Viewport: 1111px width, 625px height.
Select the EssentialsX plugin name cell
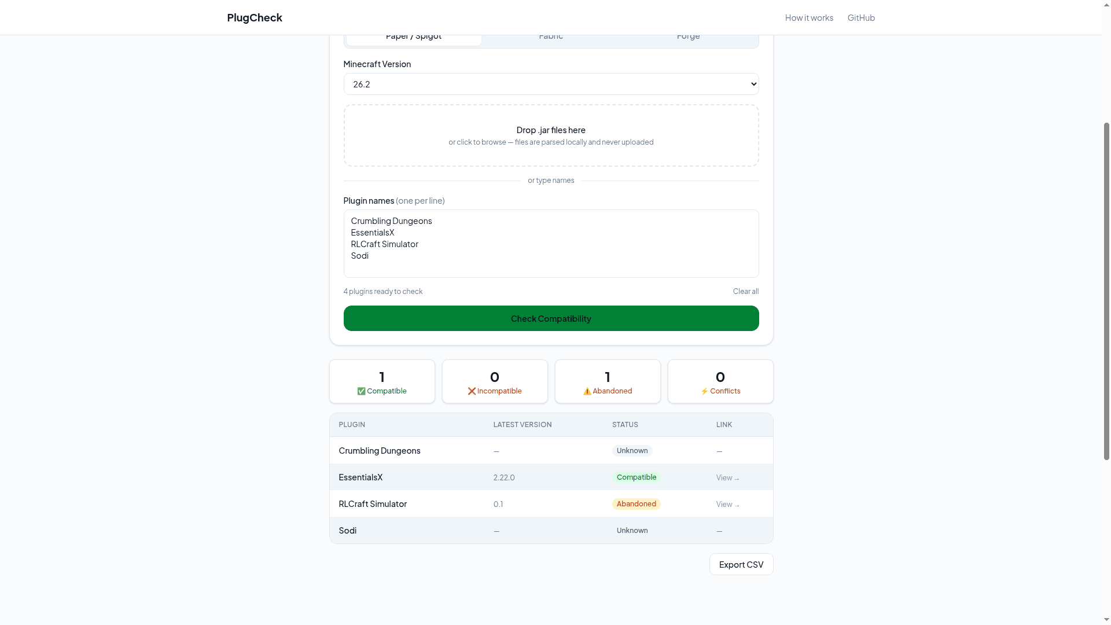(360, 477)
